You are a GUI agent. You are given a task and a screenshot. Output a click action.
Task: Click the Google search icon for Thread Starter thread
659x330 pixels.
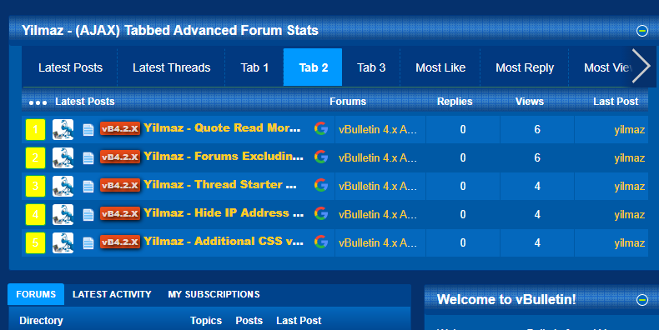(321, 185)
